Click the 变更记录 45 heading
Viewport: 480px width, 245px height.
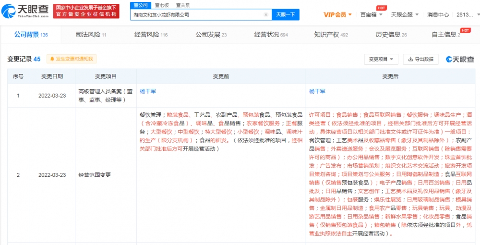tap(24, 59)
